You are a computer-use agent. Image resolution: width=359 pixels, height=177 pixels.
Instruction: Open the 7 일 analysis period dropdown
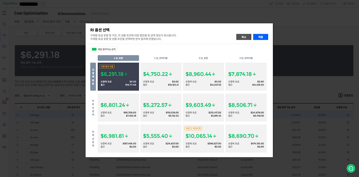click(70, 22)
